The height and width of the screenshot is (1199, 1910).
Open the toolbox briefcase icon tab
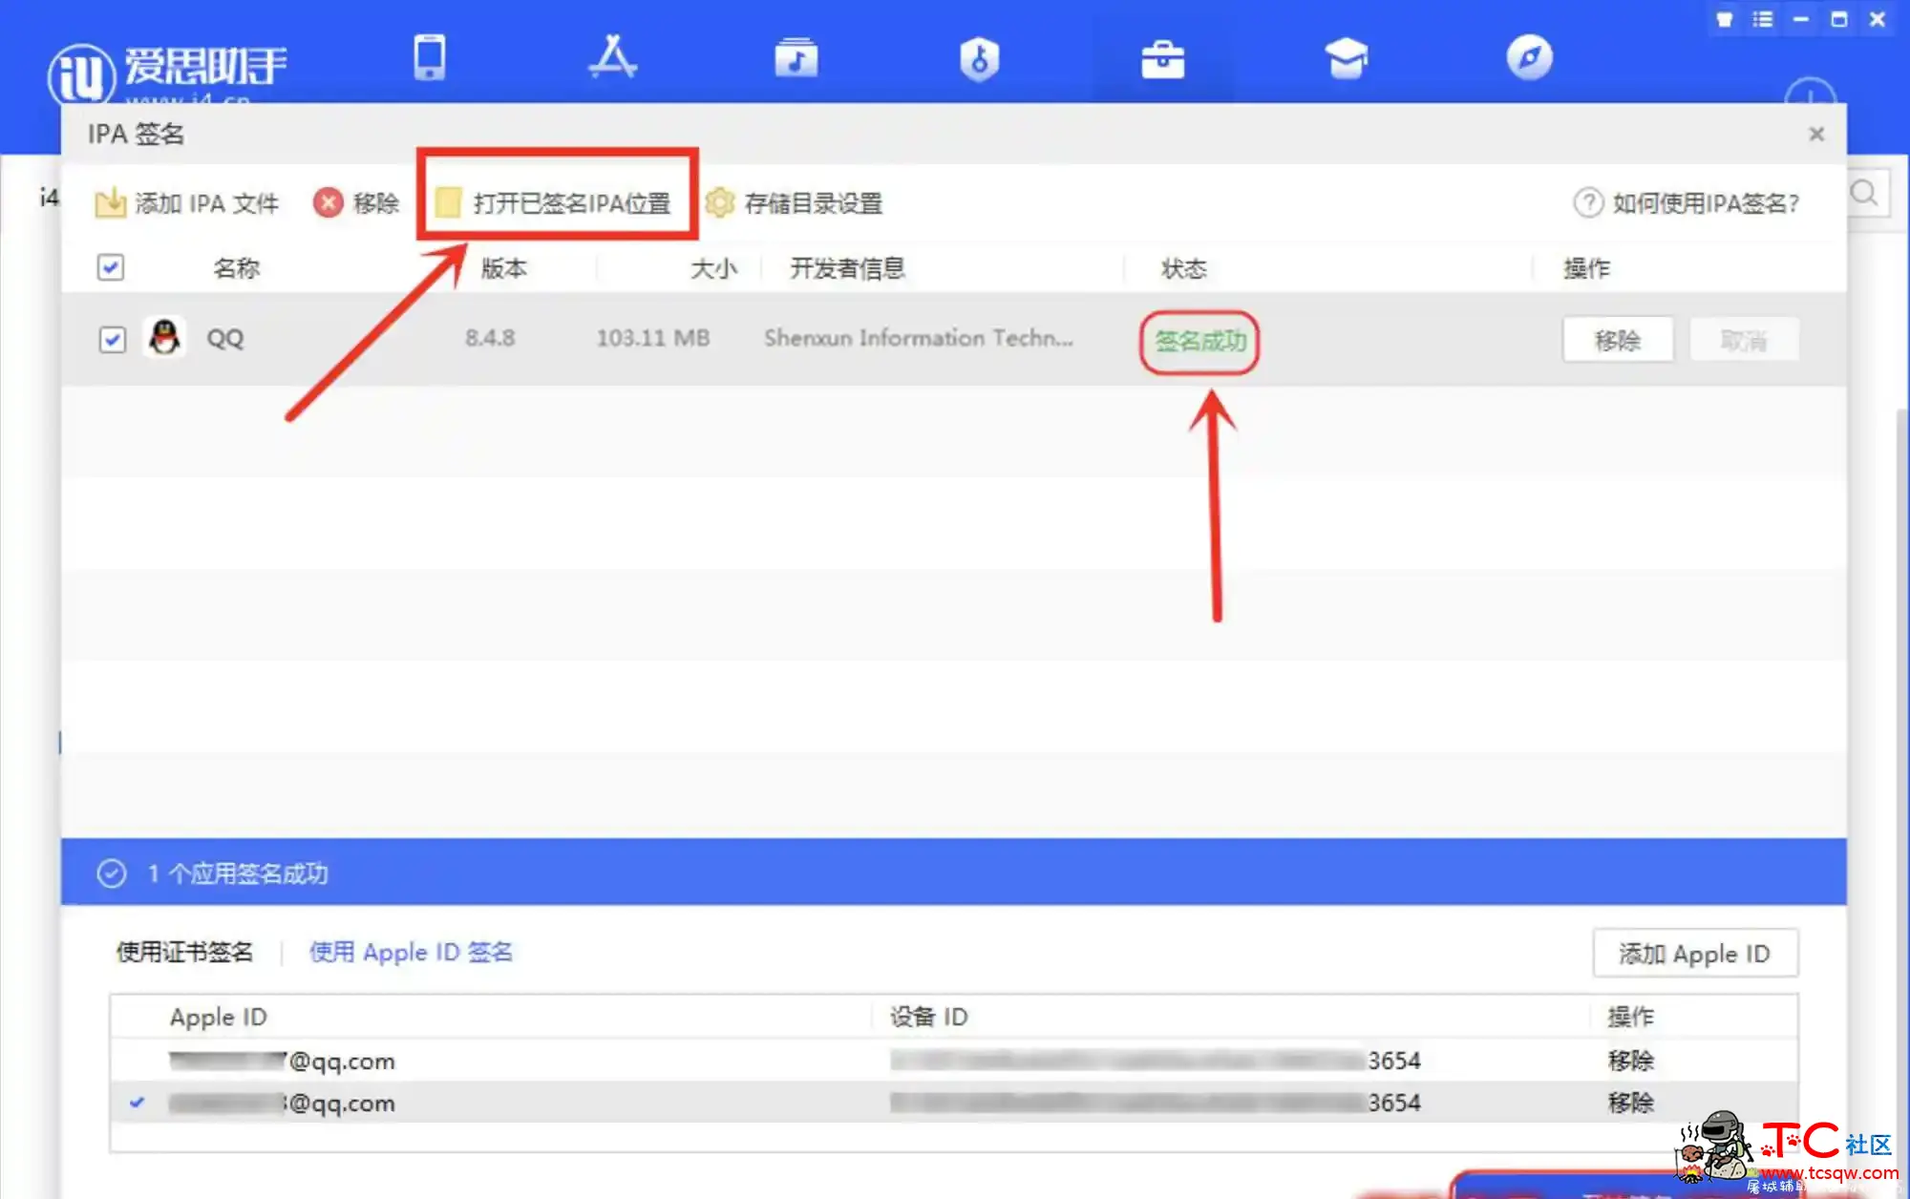click(1162, 59)
